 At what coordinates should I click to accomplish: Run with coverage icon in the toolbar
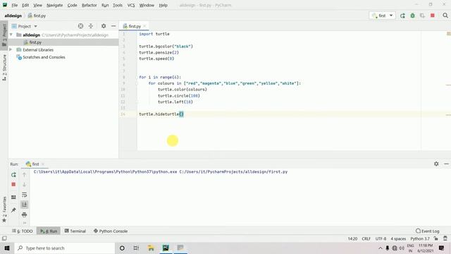tap(422, 16)
